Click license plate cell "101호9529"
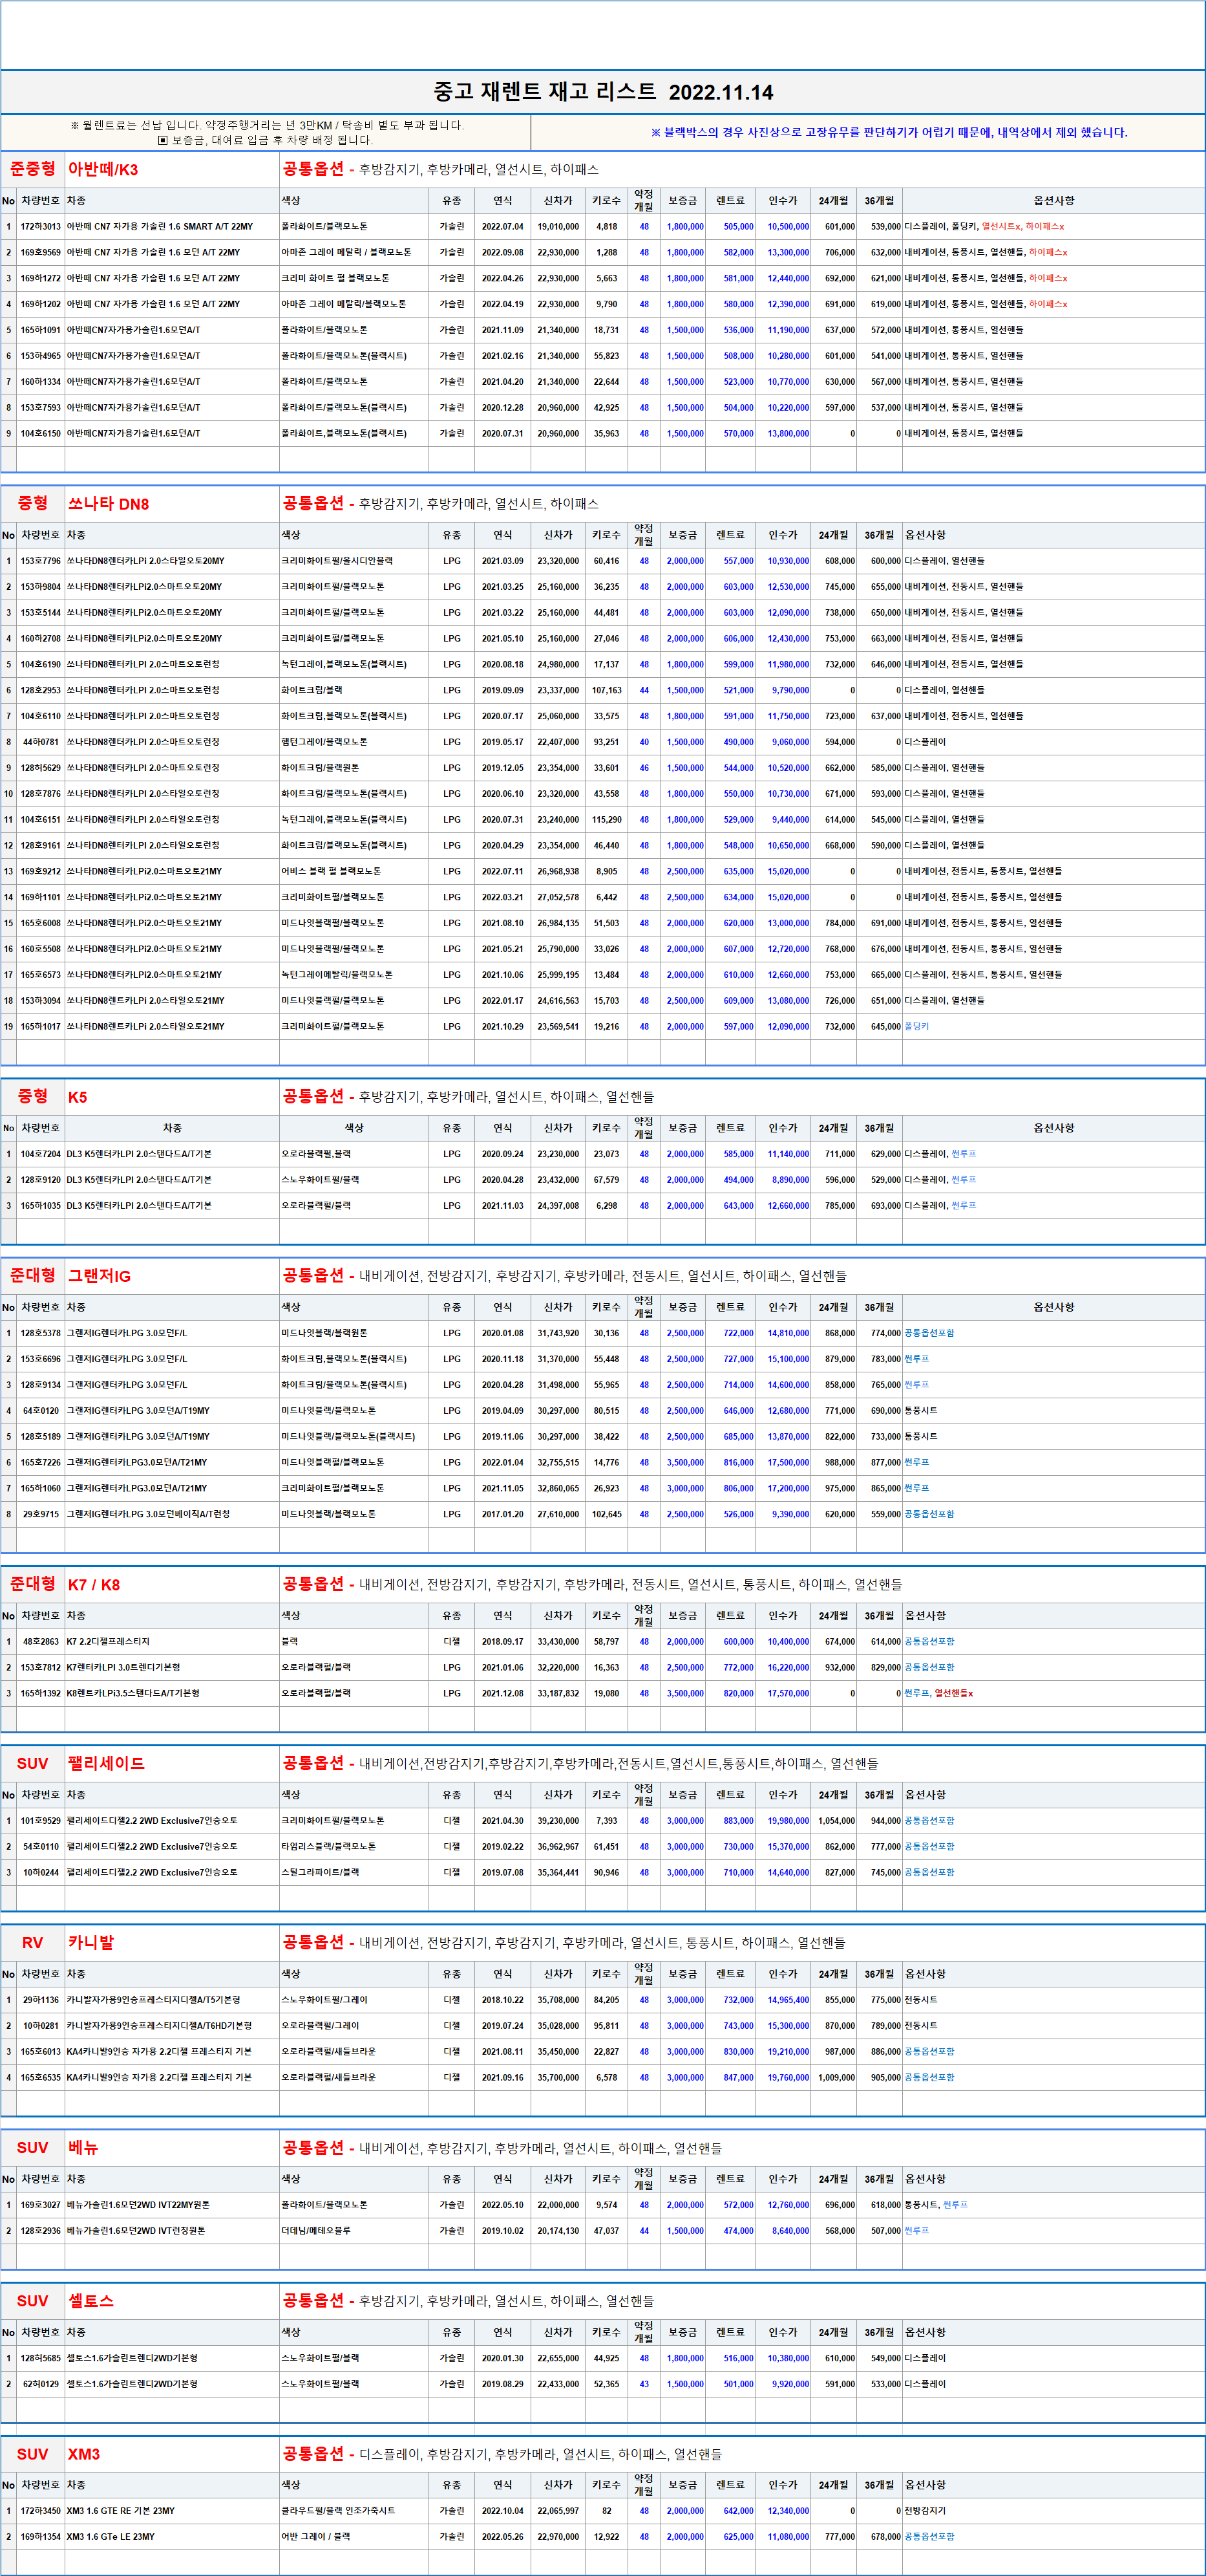The height and width of the screenshot is (2576, 1206). (41, 1821)
